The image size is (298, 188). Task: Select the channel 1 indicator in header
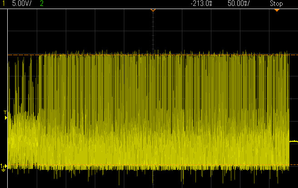point(4,4)
